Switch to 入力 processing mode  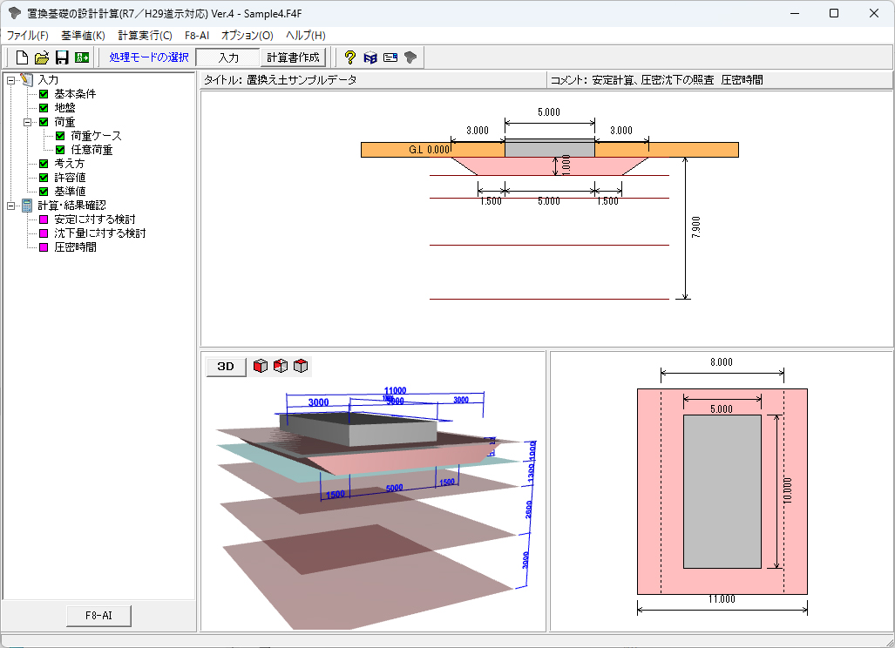(227, 57)
